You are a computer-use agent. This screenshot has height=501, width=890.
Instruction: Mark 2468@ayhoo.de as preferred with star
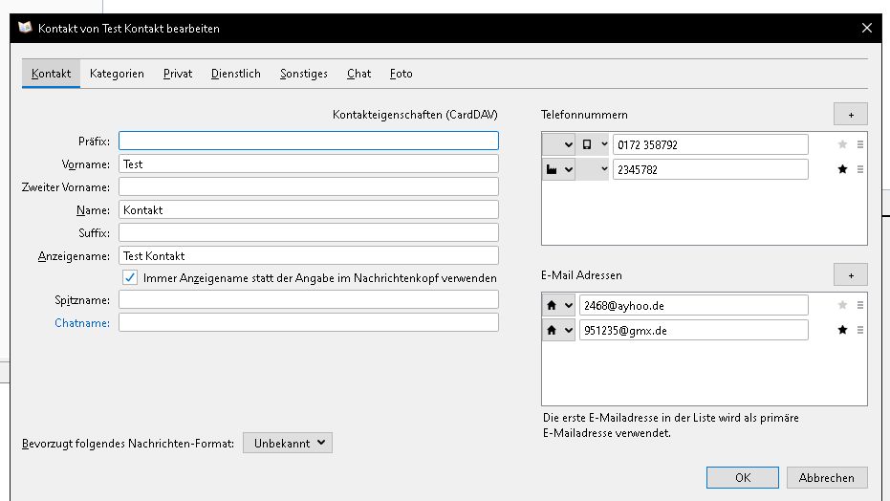pyautogui.click(x=842, y=306)
